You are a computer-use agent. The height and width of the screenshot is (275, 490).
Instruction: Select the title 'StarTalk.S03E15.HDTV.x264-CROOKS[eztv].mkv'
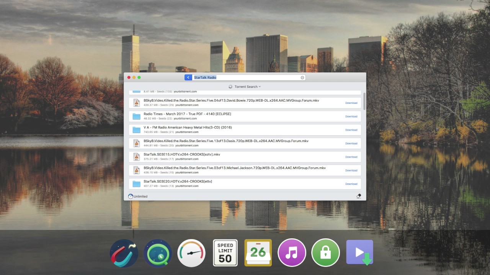pos(182,155)
